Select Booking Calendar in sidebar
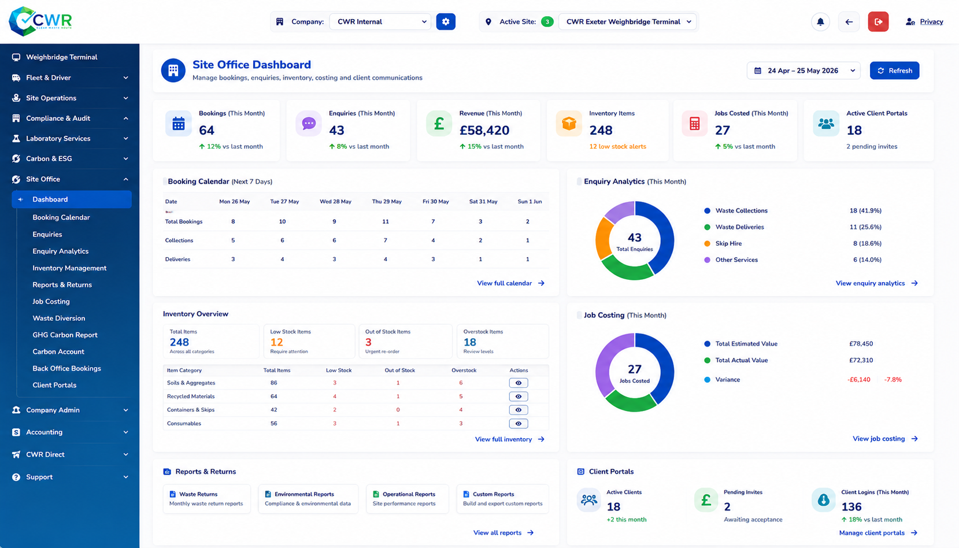The width and height of the screenshot is (959, 548). pos(61,217)
